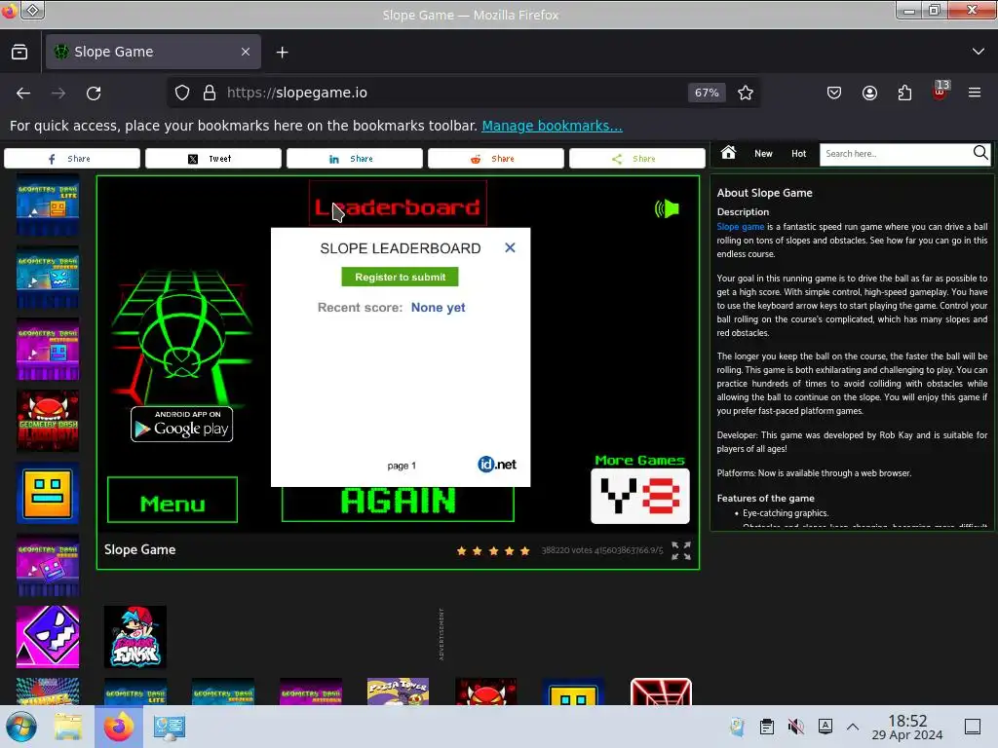Close the Slope Leaderboard popup
Screen dimensions: 998x748
[510, 248]
